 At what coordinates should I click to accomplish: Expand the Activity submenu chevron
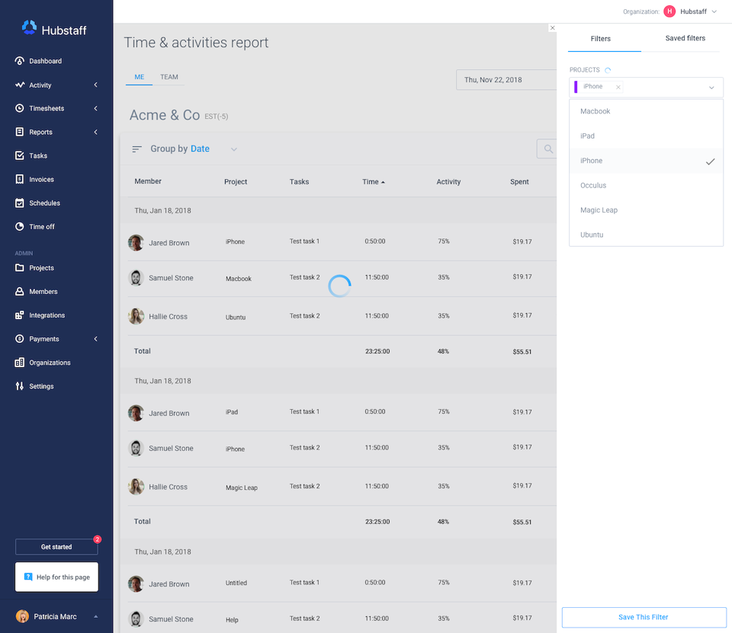pyautogui.click(x=96, y=85)
